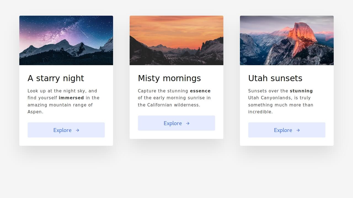The image size is (353, 198).
Task: Click the arrow icon in starry night Explore button
Action: (x=77, y=130)
